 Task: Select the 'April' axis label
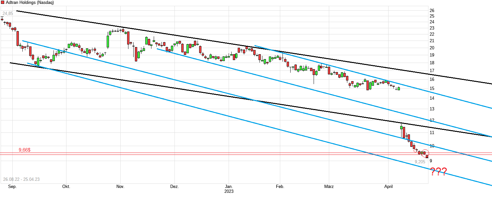pyautogui.click(x=389, y=187)
